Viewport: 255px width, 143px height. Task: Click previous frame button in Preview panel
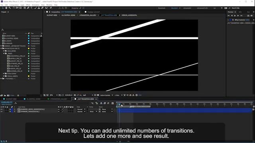pos(232,15)
